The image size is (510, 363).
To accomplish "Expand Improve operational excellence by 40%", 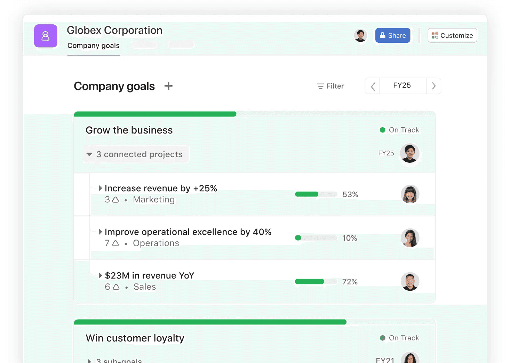I will click(x=100, y=232).
